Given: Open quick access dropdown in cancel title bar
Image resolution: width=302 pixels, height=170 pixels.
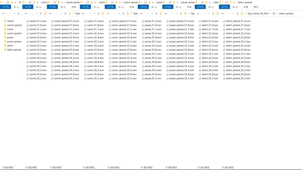Looking at the screenshot, I should [x=37, y=2].
